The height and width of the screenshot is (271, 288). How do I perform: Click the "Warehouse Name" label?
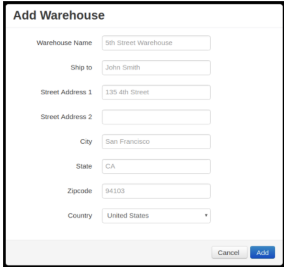click(x=64, y=43)
